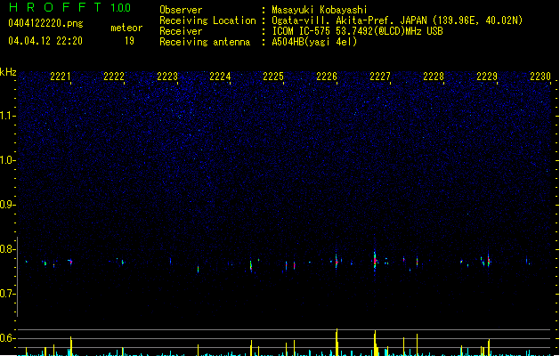The width and height of the screenshot is (560, 356).
Task: Click the kHz axis unit label
Action: click(x=8, y=72)
